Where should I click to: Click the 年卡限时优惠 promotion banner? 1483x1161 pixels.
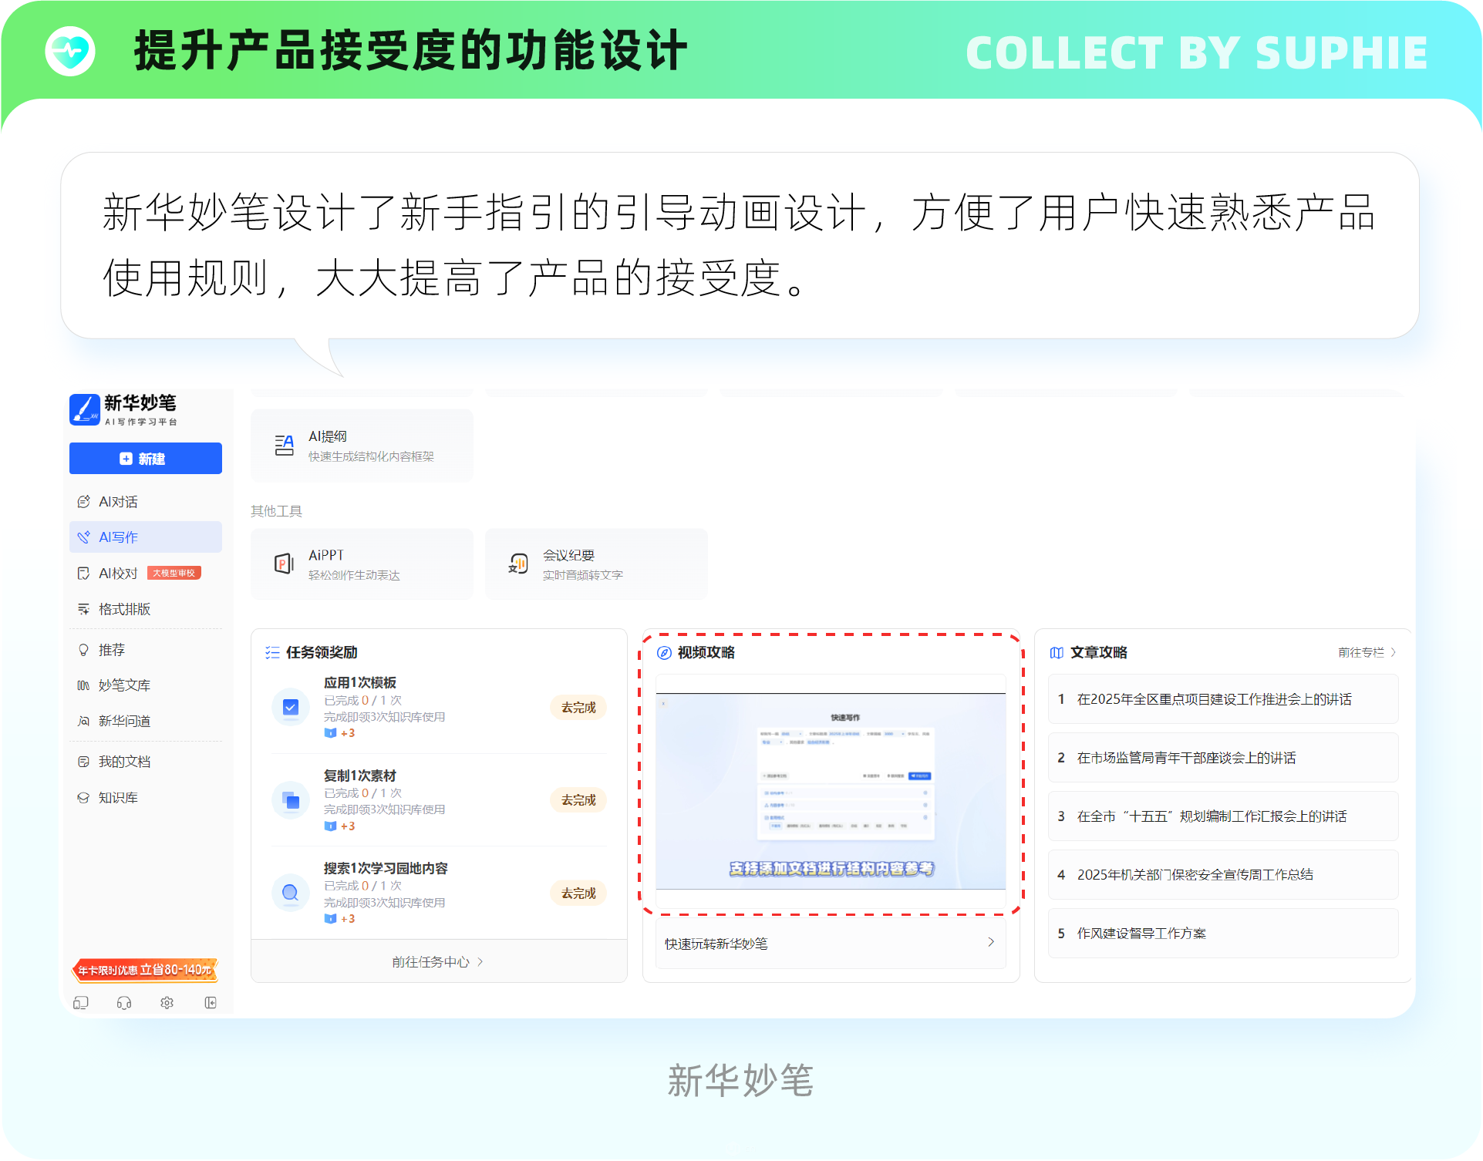point(145,970)
